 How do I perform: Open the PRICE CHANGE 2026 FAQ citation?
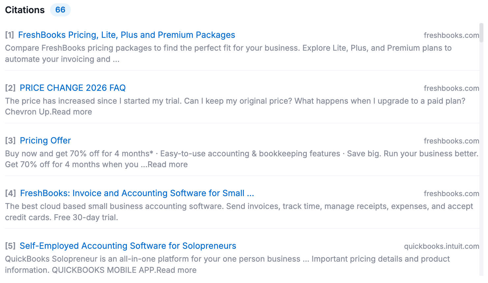(x=72, y=88)
